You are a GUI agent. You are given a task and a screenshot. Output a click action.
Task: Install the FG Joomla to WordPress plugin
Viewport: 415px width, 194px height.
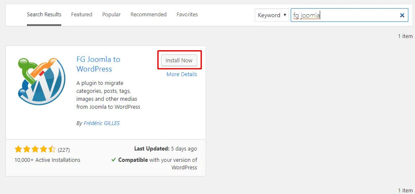tap(179, 60)
